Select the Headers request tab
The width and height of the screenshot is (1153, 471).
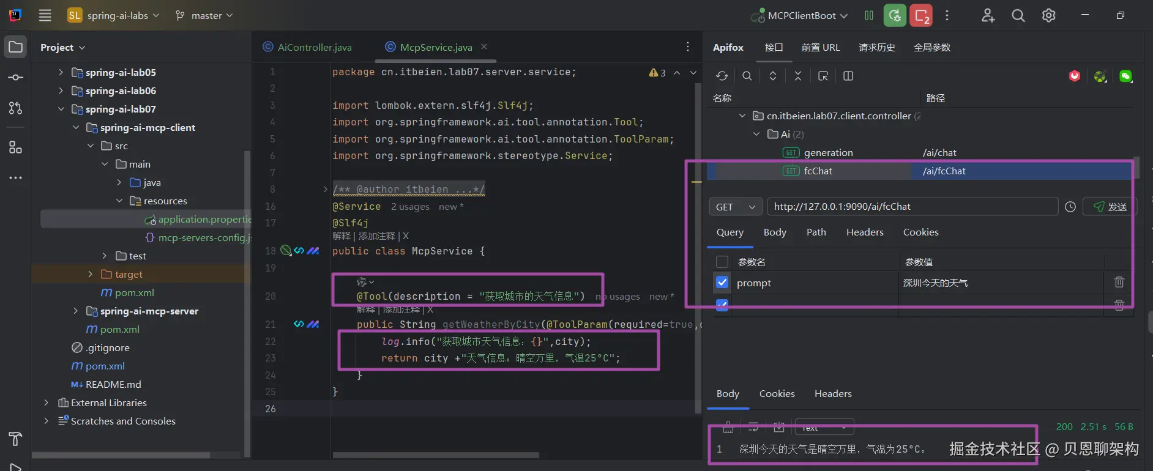point(864,232)
